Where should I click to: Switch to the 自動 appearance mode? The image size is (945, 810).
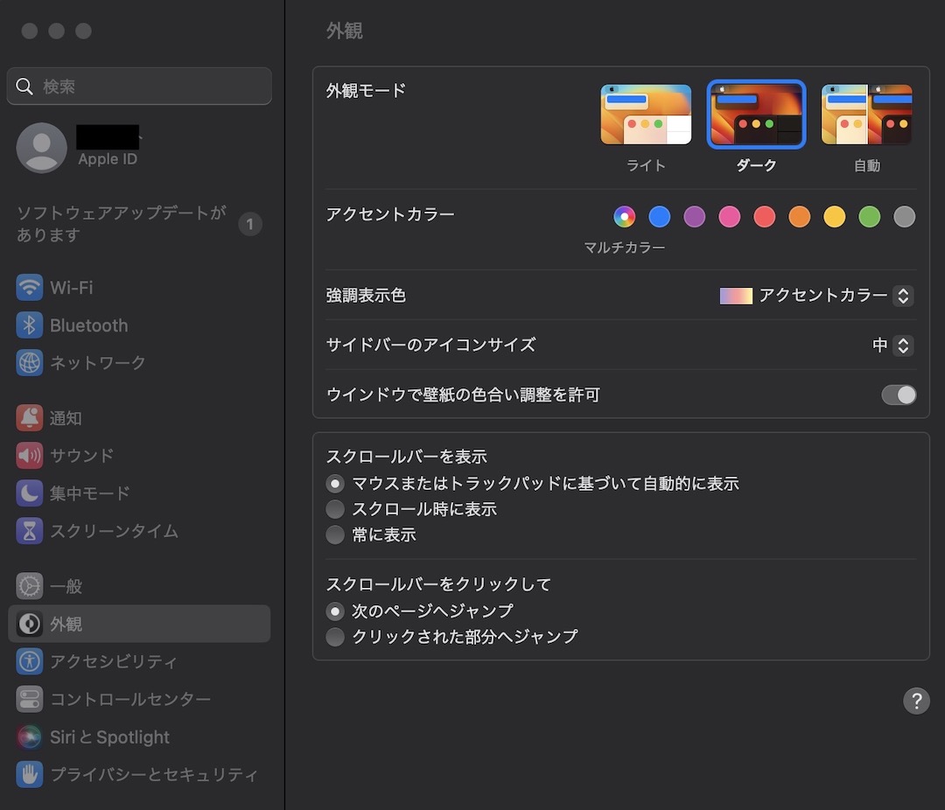coord(866,114)
